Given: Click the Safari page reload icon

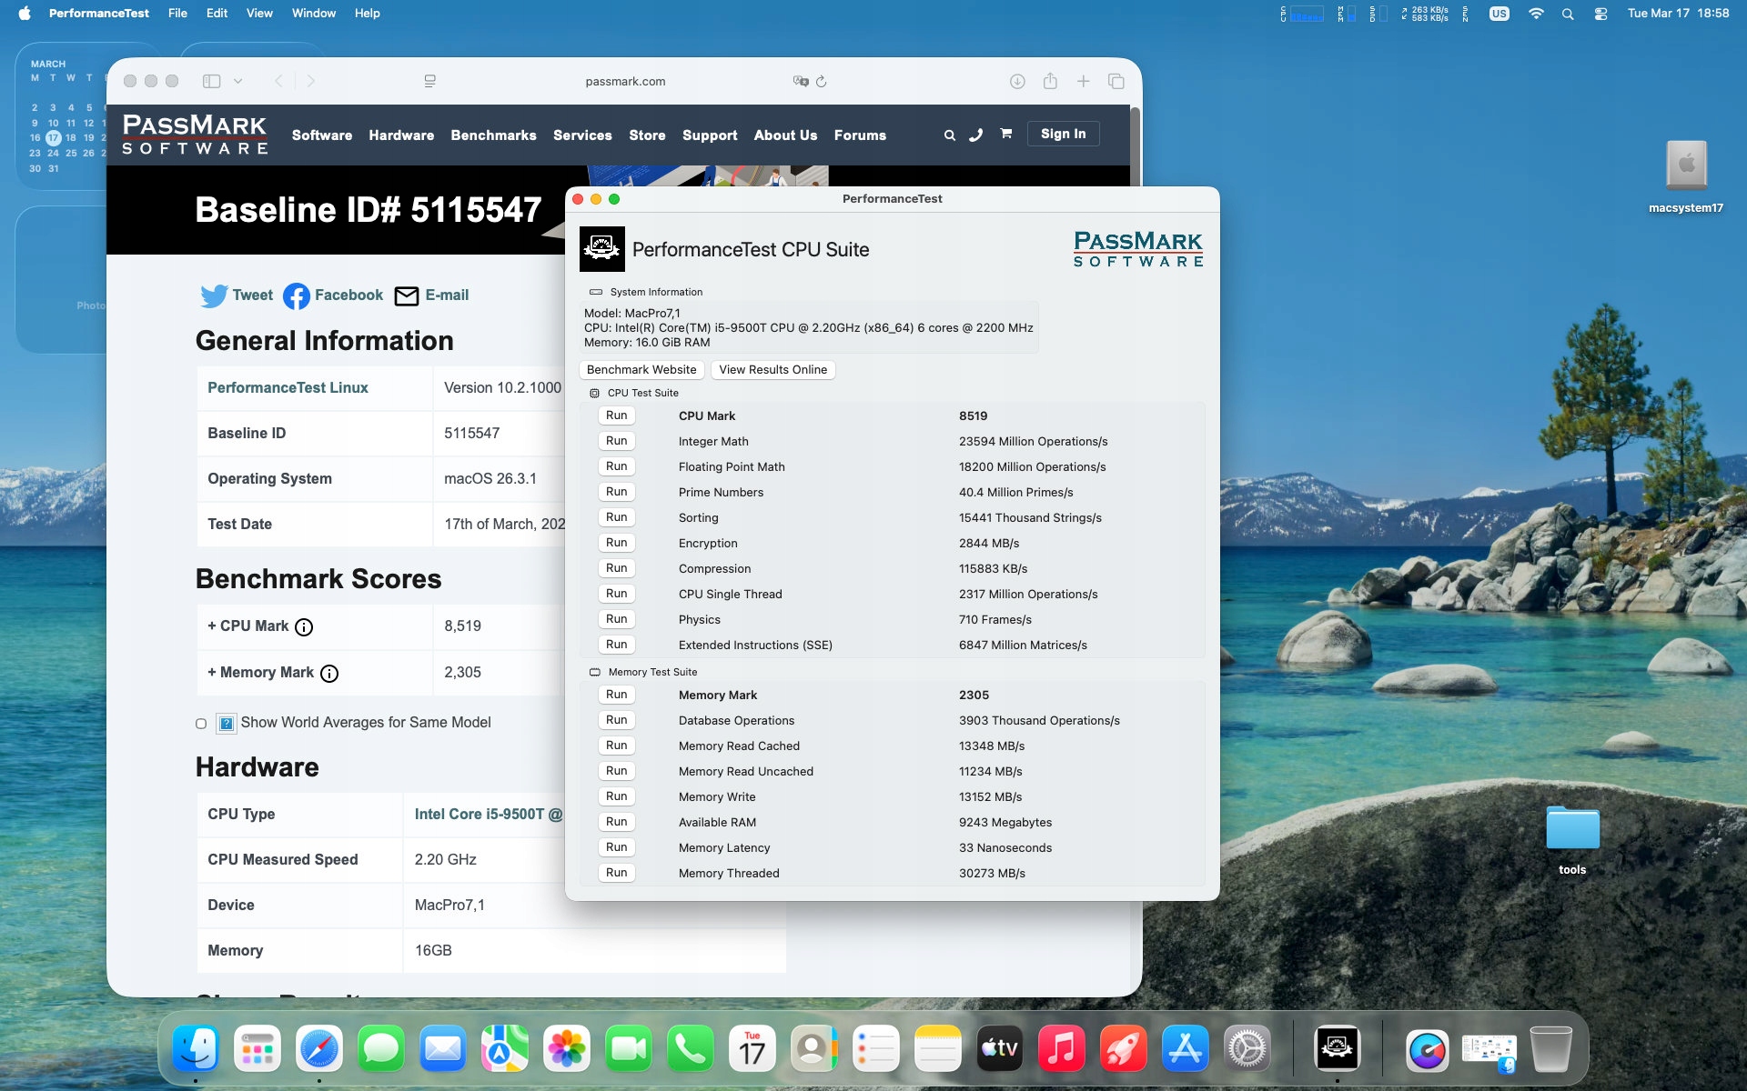Looking at the screenshot, I should tap(822, 82).
